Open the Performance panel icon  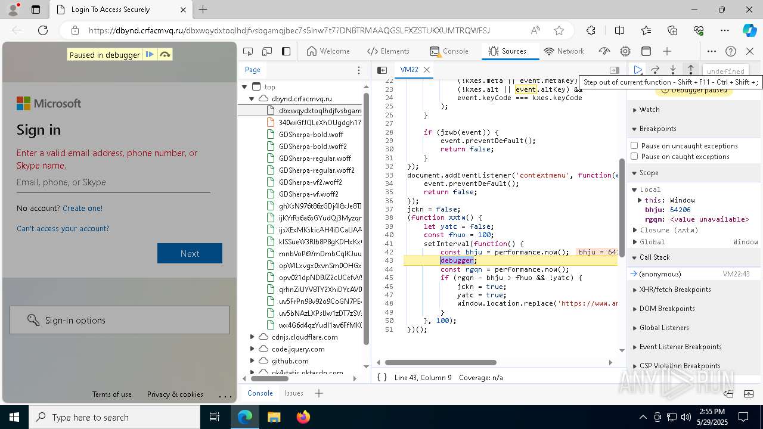coord(605,51)
